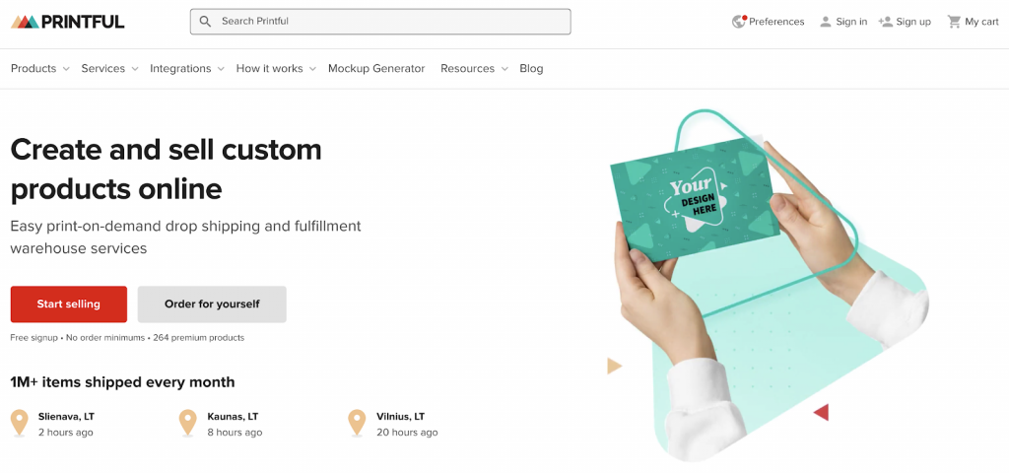Expand the Integrations dropdown chevron
This screenshot has width=1009, height=473.
click(x=221, y=69)
